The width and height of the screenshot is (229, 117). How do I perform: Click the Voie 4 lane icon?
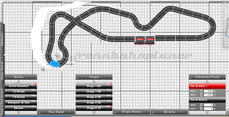pos(201,109)
